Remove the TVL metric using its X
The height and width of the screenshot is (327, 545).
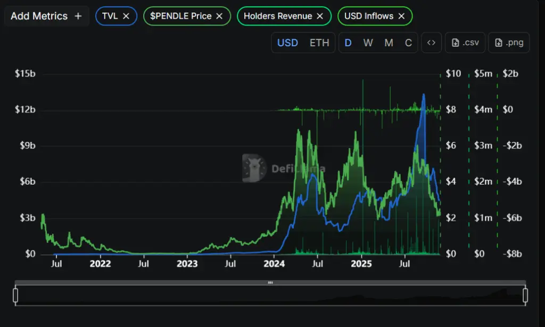pos(126,16)
